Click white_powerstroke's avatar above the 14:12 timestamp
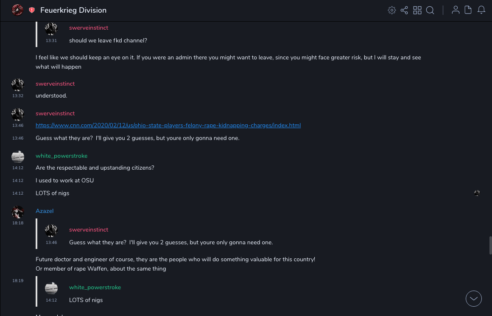Image resolution: width=492 pixels, height=316 pixels. coord(18,157)
